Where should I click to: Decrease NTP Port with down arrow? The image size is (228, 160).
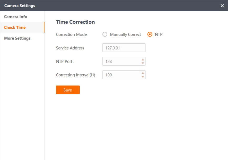143,63
